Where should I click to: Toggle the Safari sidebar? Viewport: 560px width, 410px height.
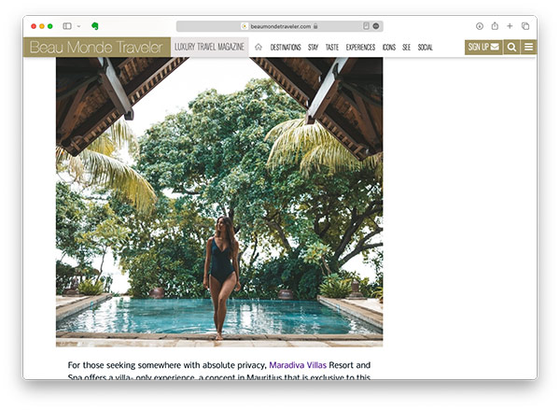[x=66, y=26]
